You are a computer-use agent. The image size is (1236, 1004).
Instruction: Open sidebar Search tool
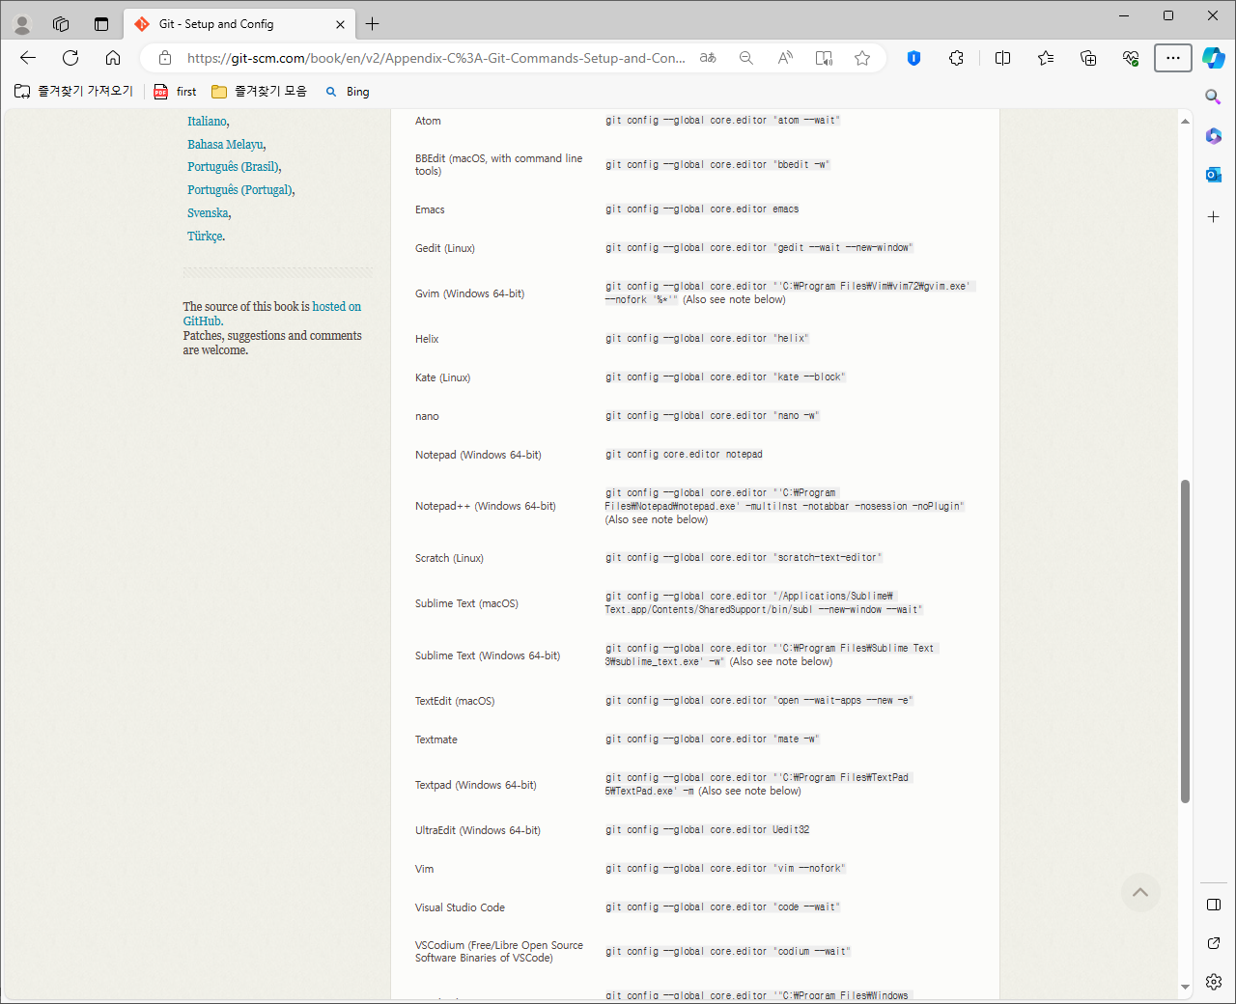click(x=1214, y=97)
